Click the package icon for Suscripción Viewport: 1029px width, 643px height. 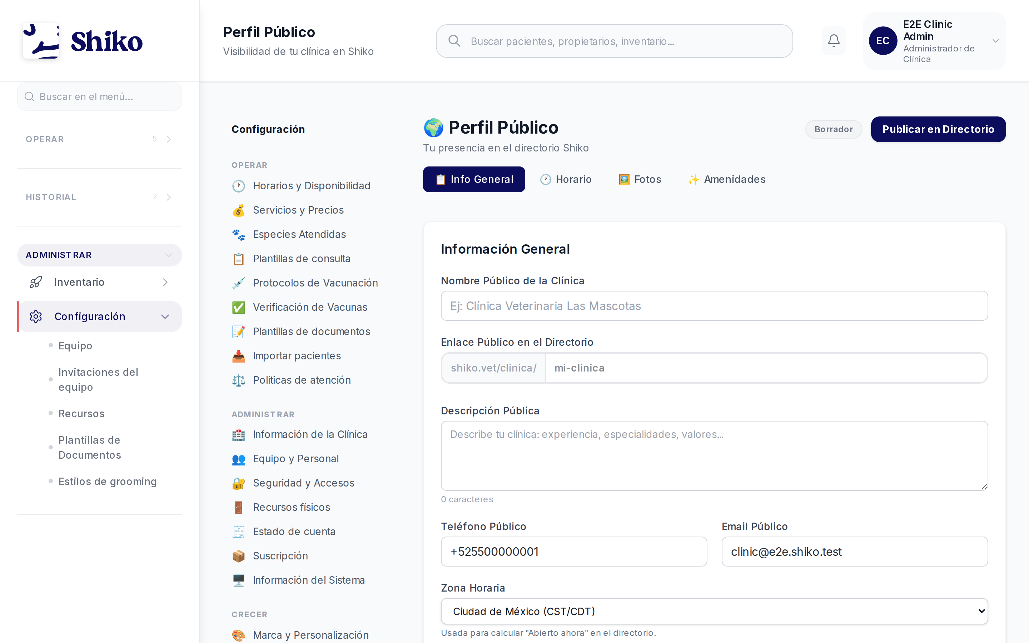point(239,555)
